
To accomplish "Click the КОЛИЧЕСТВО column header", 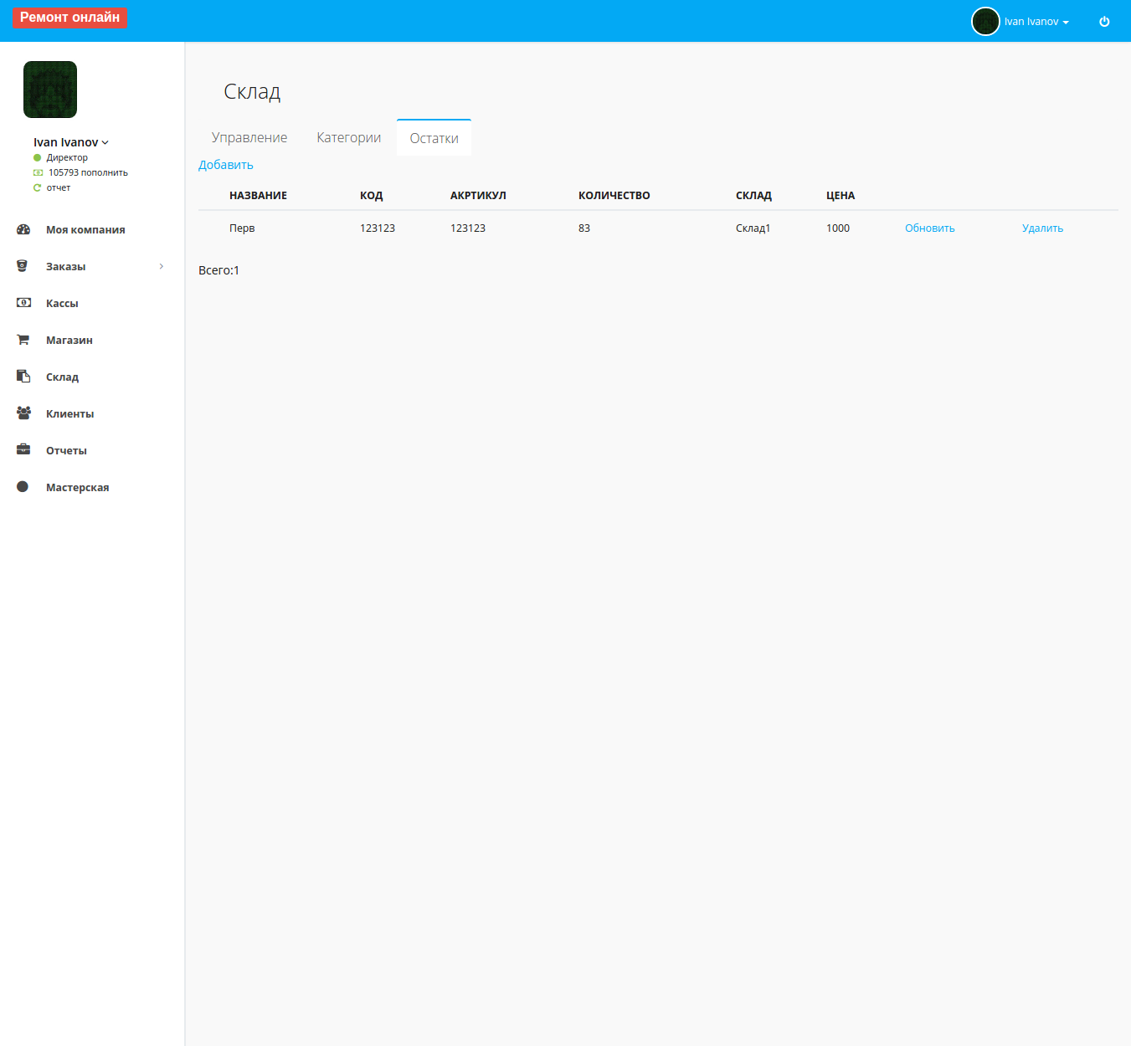I will [614, 196].
